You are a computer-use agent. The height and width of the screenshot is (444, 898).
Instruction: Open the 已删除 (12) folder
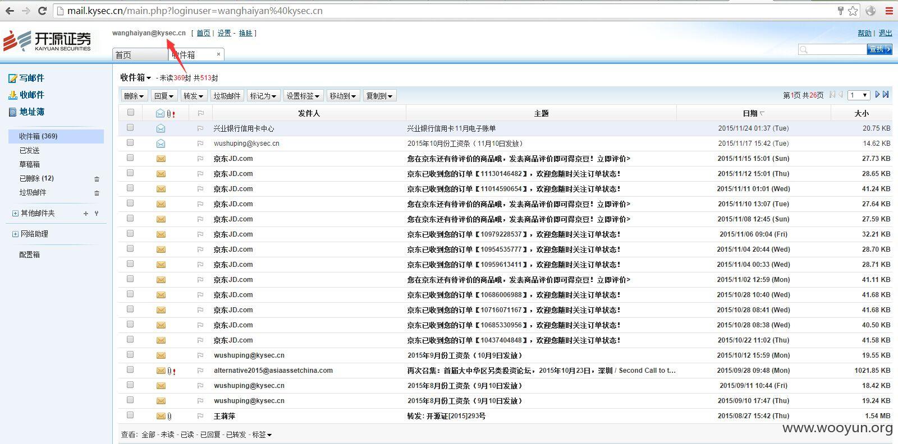(x=36, y=178)
